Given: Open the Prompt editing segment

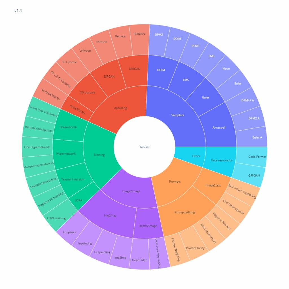Looking at the screenshot, I should (x=185, y=212).
